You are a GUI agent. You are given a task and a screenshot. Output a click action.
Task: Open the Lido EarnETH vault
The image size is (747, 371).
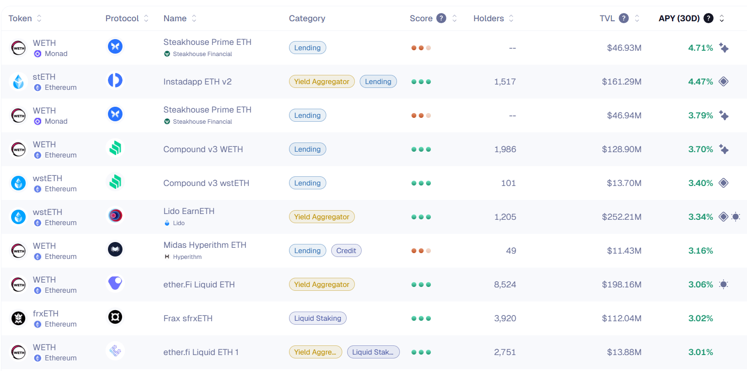click(x=189, y=211)
